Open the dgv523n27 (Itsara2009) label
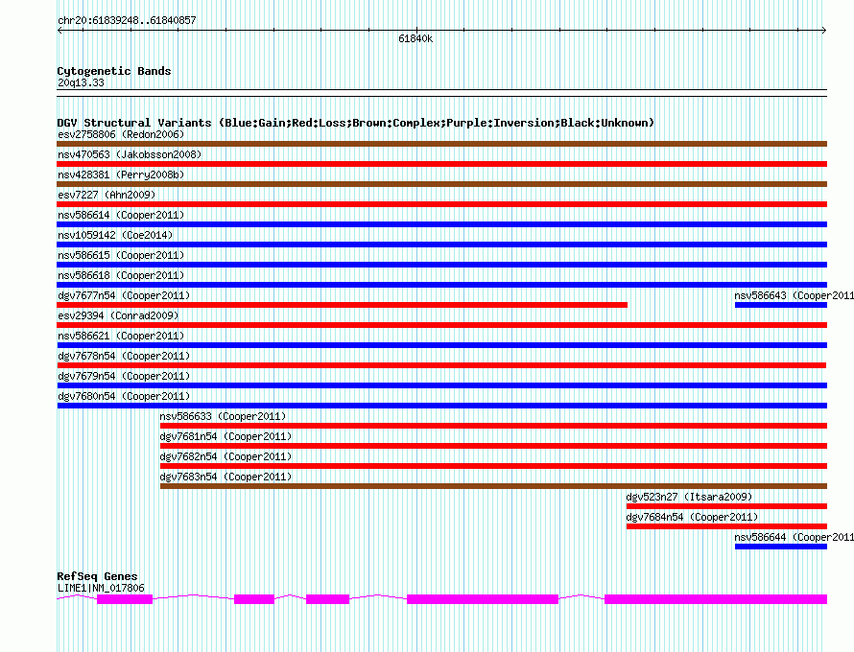This screenshot has width=854, height=652. pyautogui.click(x=689, y=497)
